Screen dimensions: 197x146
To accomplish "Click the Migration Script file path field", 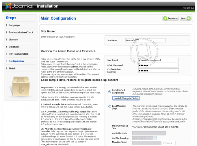I will point(147,143).
